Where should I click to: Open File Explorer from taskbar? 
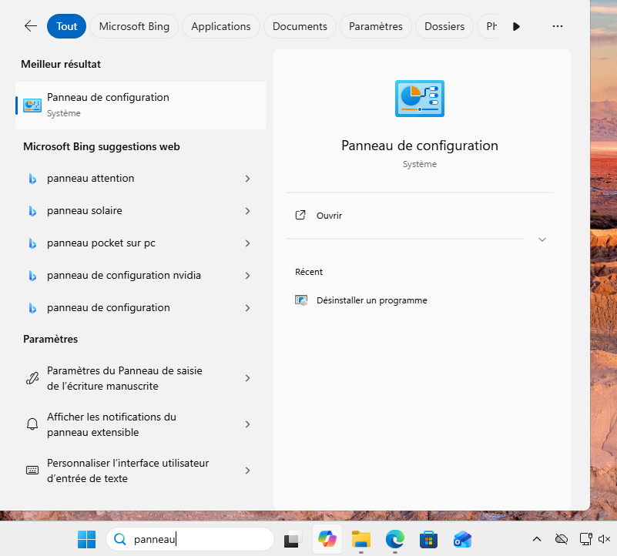click(361, 540)
